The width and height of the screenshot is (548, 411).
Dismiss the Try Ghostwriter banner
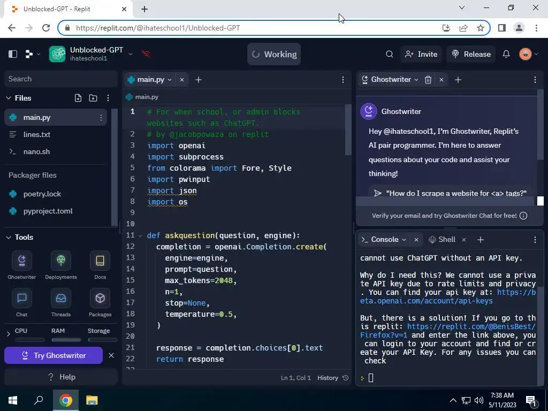(x=111, y=355)
